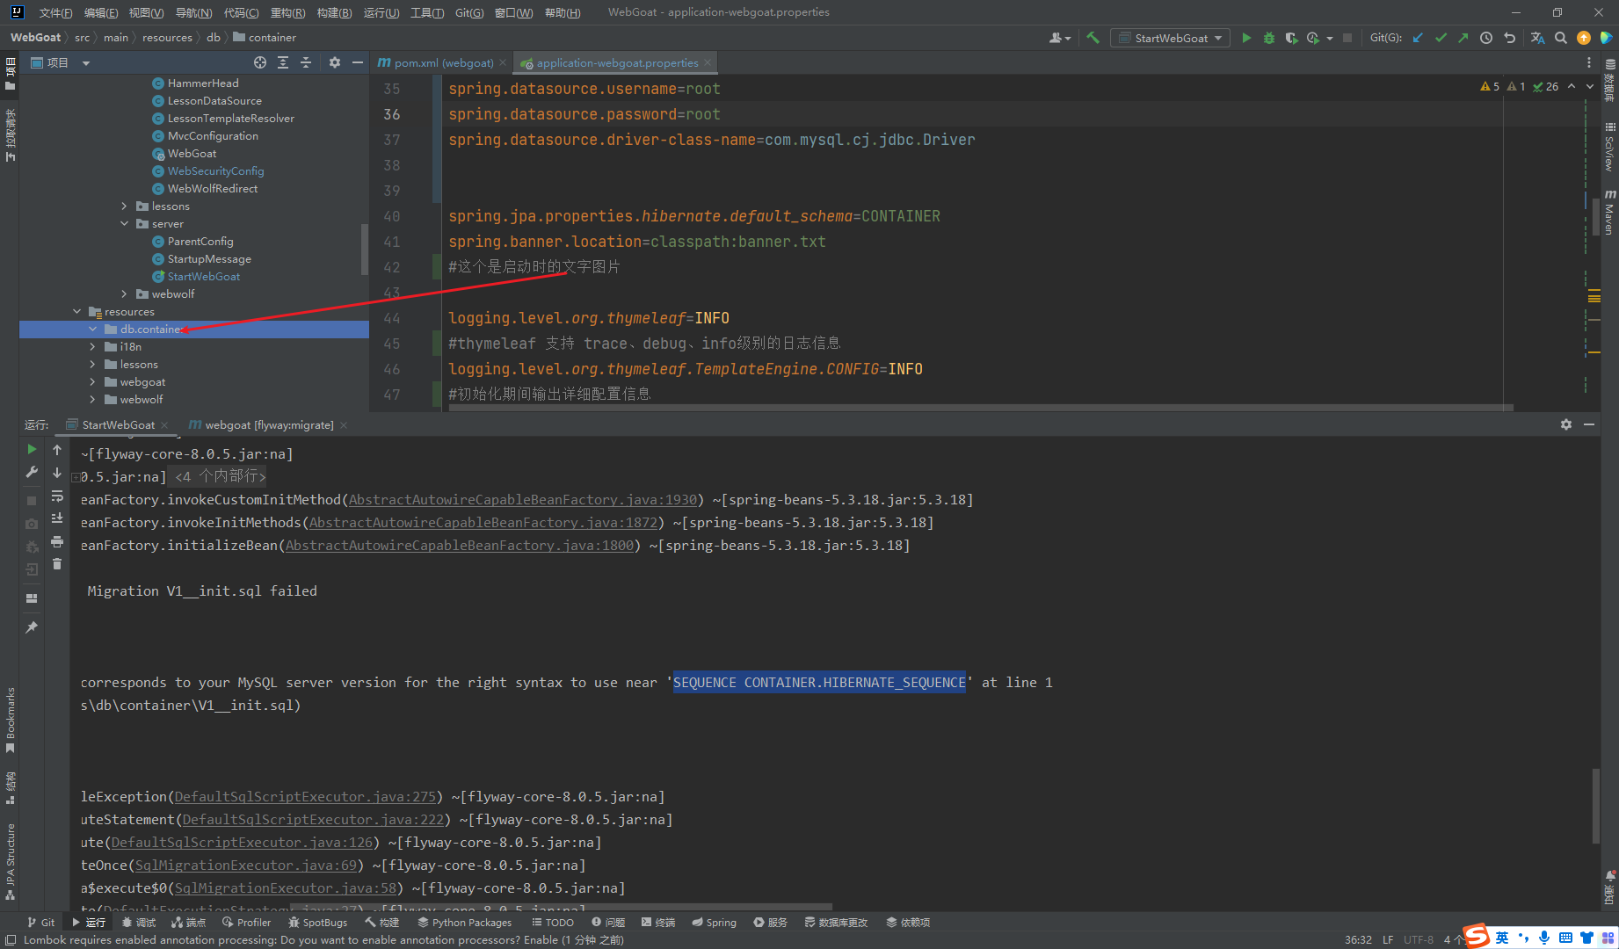This screenshot has height=949, width=1619.
Task: Toggle soft-wrap in run console
Action: (x=57, y=496)
